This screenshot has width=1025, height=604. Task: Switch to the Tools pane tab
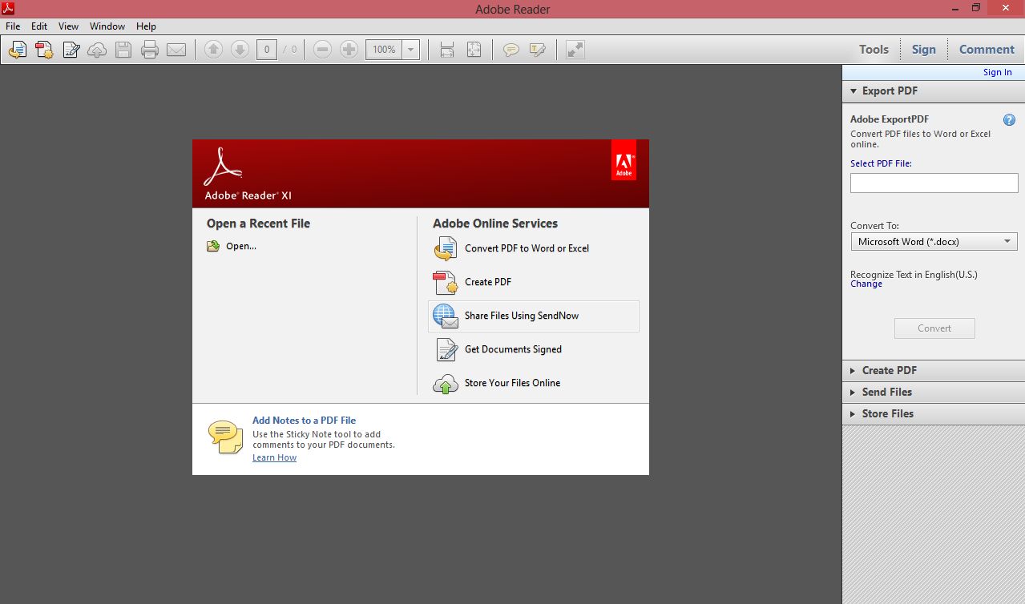(x=874, y=50)
